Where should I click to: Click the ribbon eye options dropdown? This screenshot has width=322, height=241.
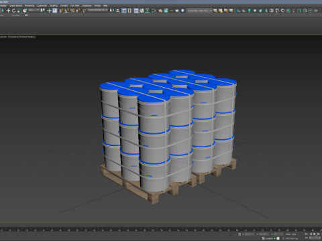27,15
